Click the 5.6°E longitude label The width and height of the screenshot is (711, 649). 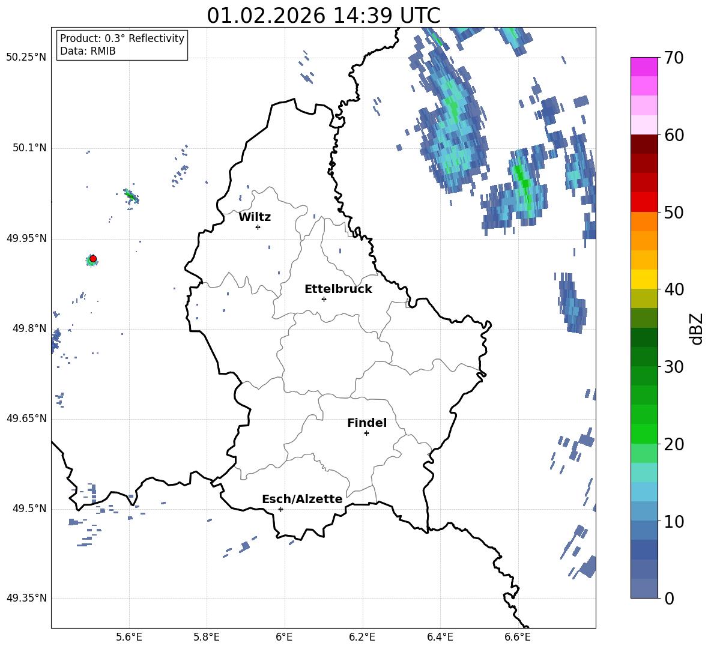tap(129, 637)
